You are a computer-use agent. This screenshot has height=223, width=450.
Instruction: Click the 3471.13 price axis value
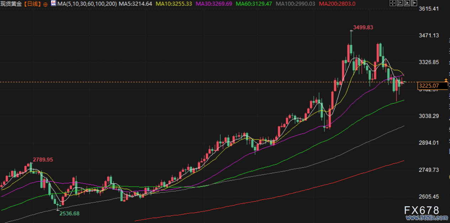coord(429,35)
